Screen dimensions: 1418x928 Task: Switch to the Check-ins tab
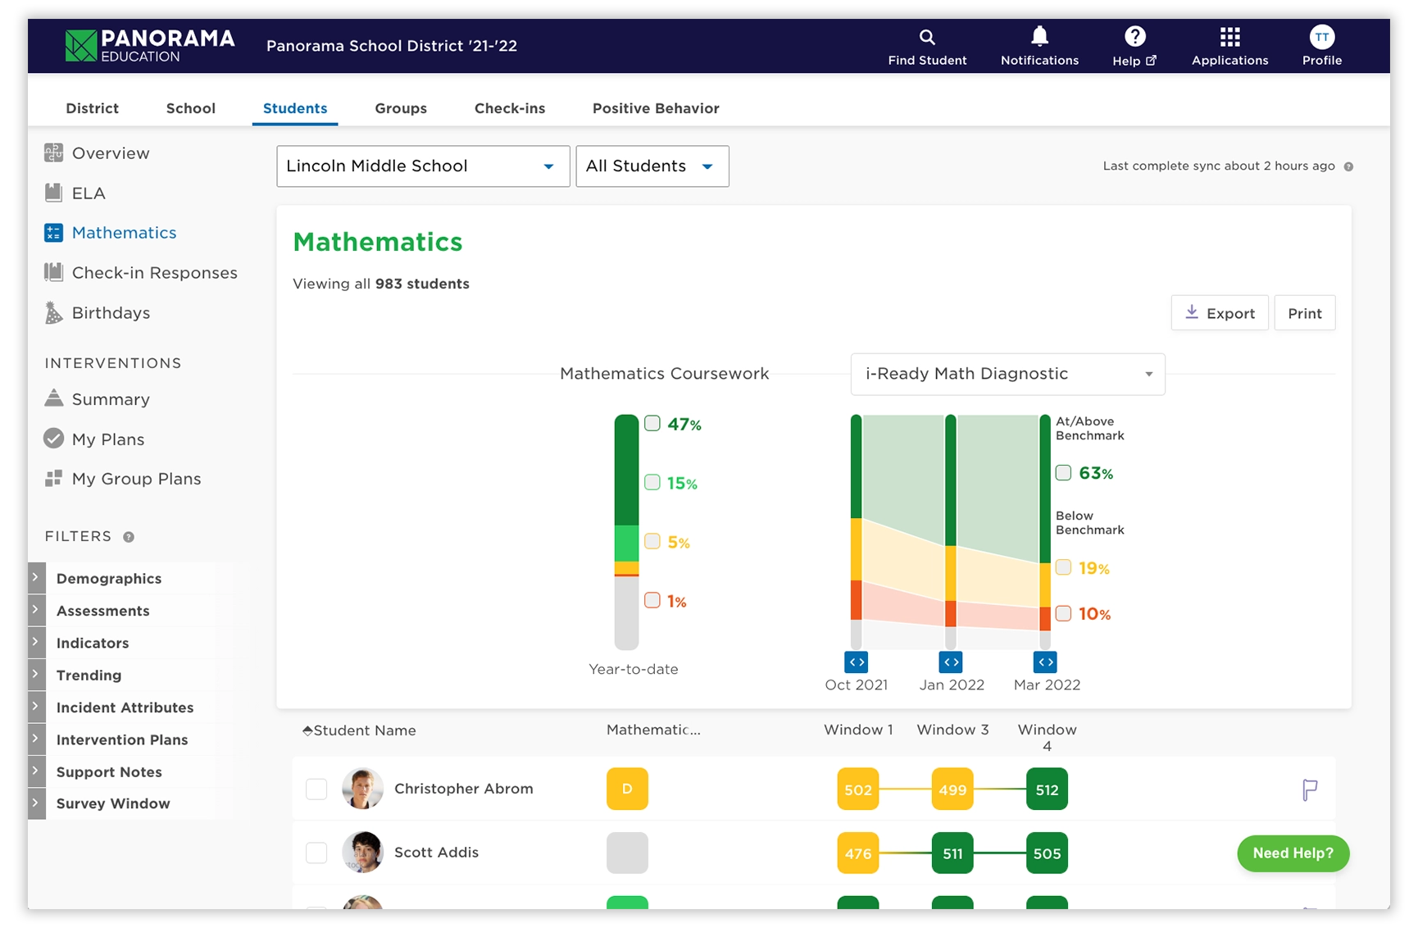coord(510,108)
